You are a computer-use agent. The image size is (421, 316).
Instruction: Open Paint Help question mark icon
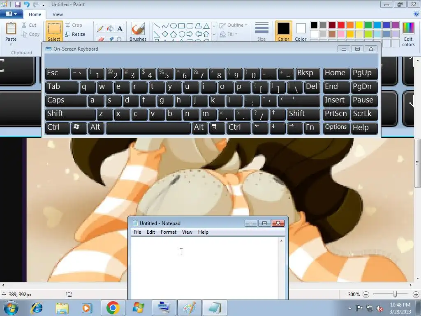[x=416, y=14]
